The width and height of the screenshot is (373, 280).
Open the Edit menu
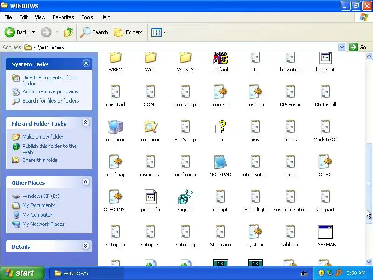[23, 17]
